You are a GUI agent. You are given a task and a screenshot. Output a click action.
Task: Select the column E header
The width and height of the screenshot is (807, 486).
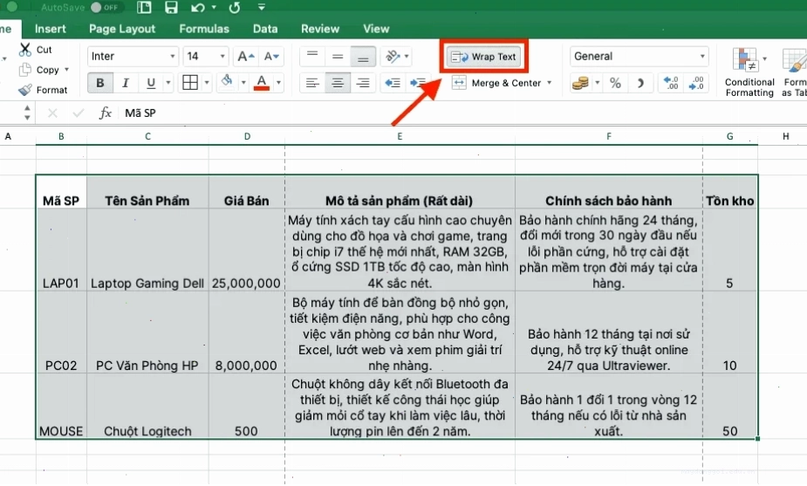400,136
